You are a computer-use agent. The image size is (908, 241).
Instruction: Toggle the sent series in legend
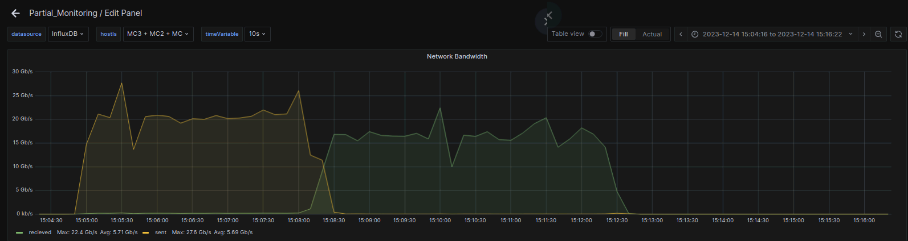[x=161, y=232]
